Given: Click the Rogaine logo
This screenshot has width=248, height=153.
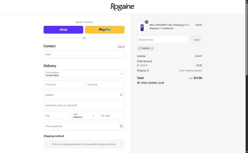Looking at the screenshot, I should [x=122, y=7].
